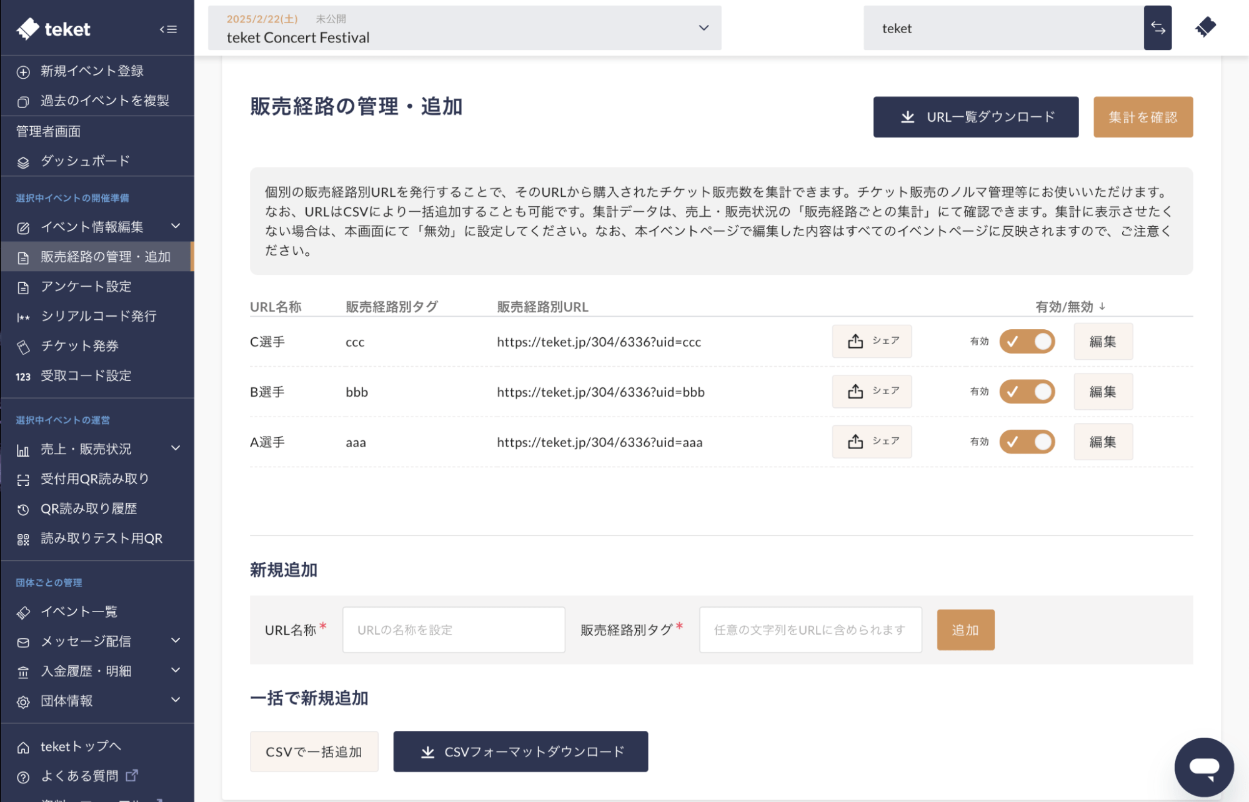Click the チケット発券 ticket icon
The height and width of the screenshot is (802, 1249).
(23, 346)
